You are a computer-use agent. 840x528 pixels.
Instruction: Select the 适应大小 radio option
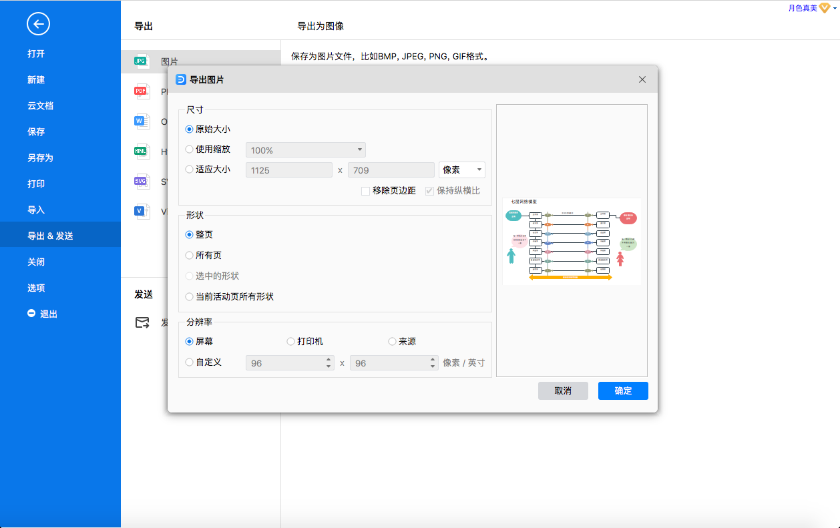point(208,170)
